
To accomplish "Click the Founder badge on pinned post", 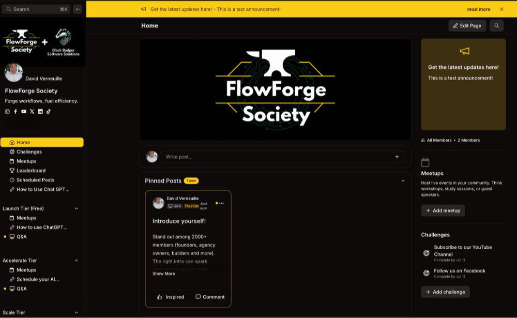I will click(192, 206).
